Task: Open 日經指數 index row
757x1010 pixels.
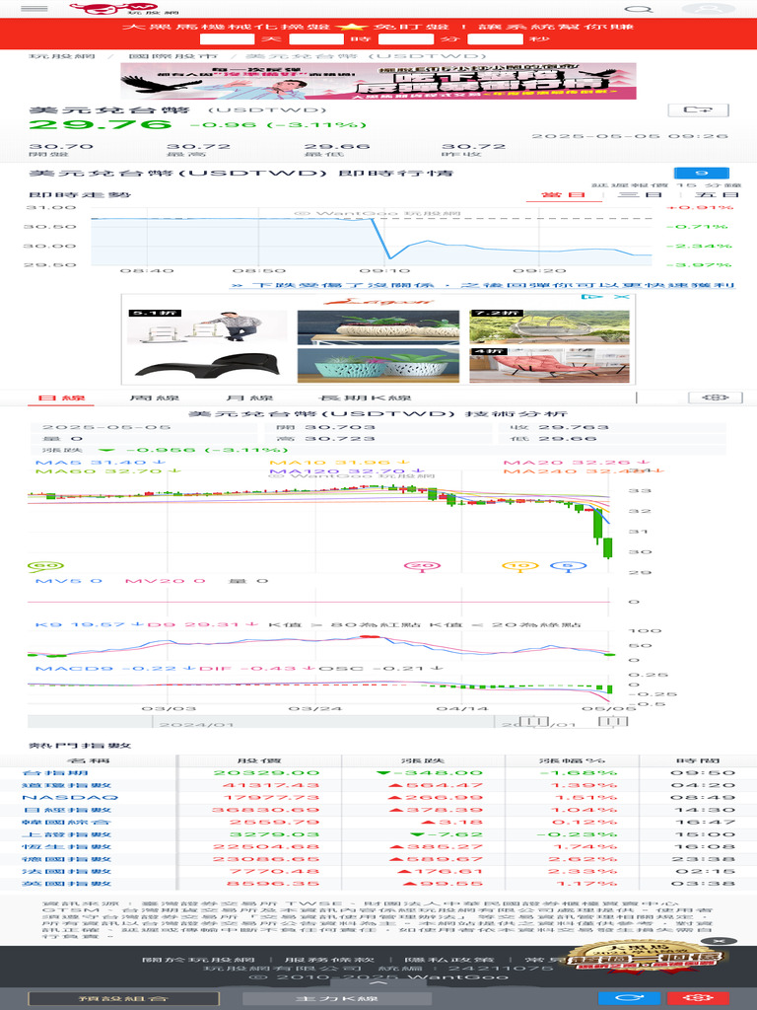Action: pyautogui.click(x=378, y=810)
